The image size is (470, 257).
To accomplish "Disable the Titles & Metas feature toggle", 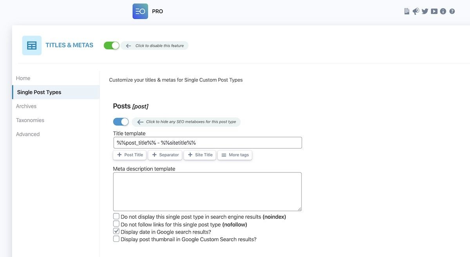I will point(112,45).
